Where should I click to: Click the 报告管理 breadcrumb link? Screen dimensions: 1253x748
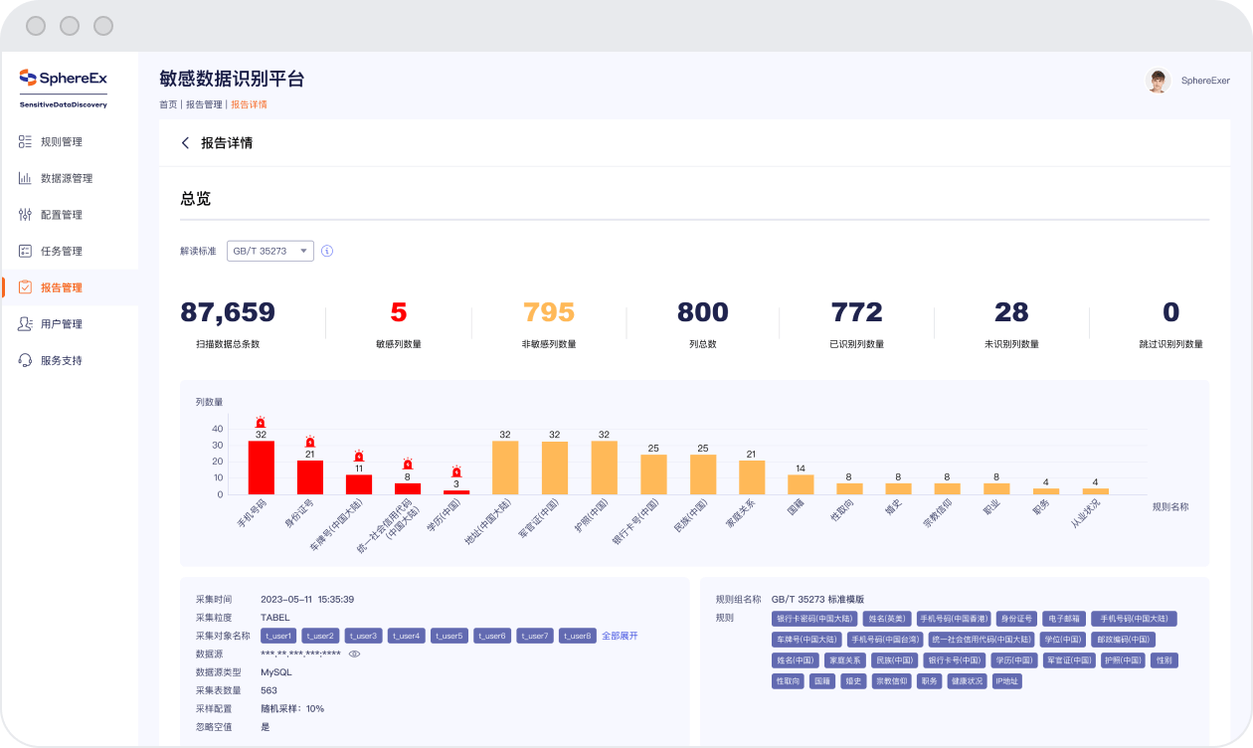click(x=204, y=104)
